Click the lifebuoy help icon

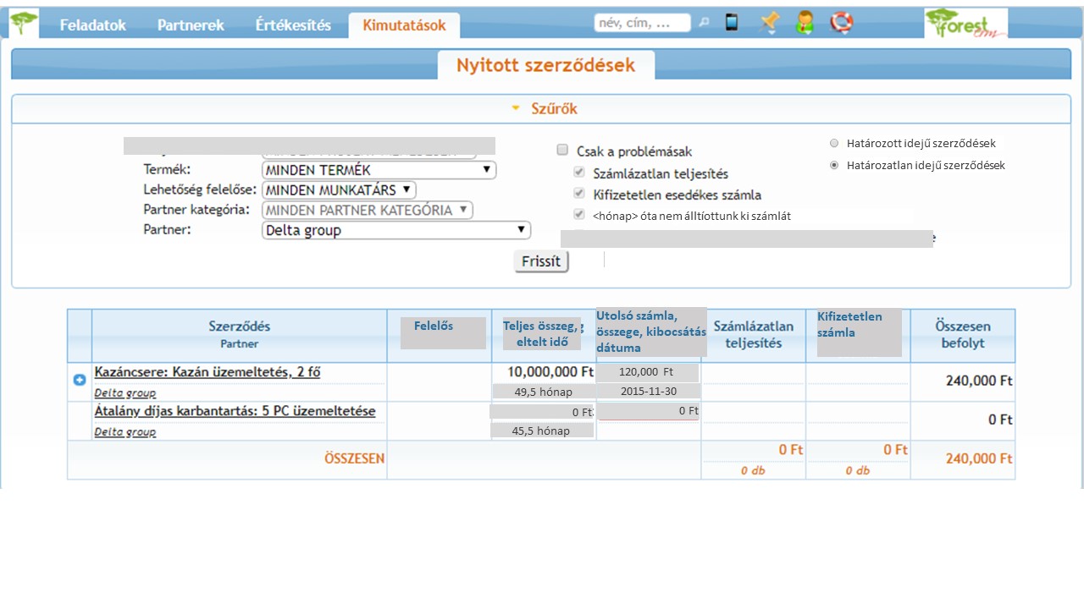point(841,23)
